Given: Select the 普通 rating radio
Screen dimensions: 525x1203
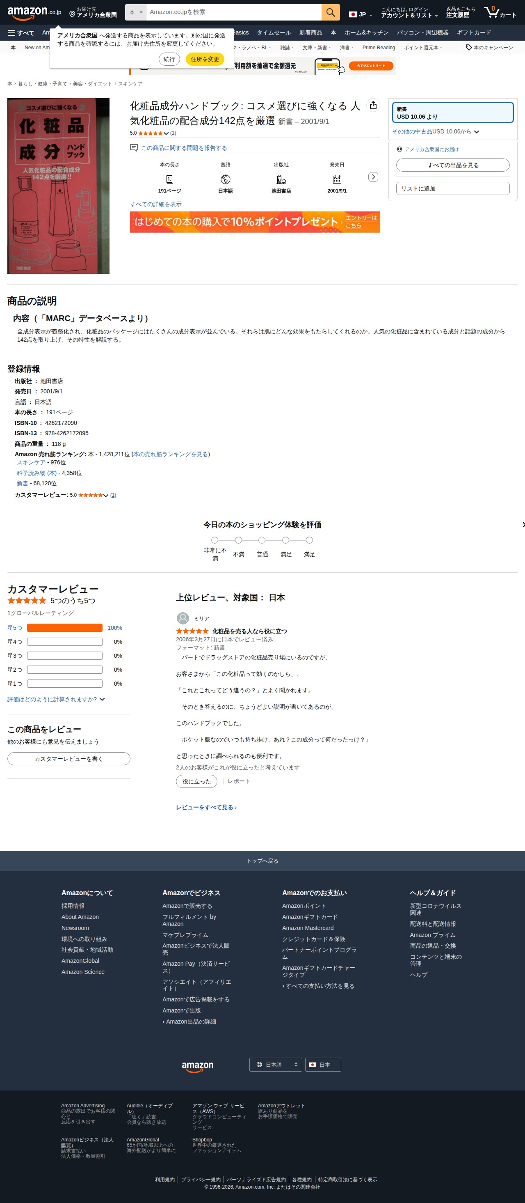Looking at the screenshot, I should click(x=262, y=540).
